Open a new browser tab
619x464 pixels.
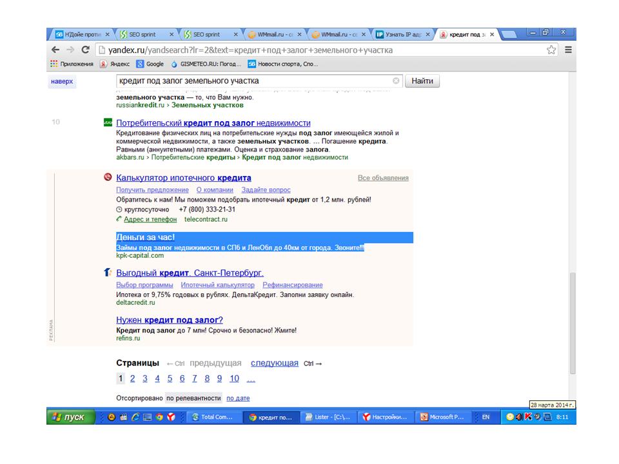(x=509, y=35)
